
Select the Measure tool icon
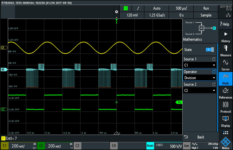(226, 51)
